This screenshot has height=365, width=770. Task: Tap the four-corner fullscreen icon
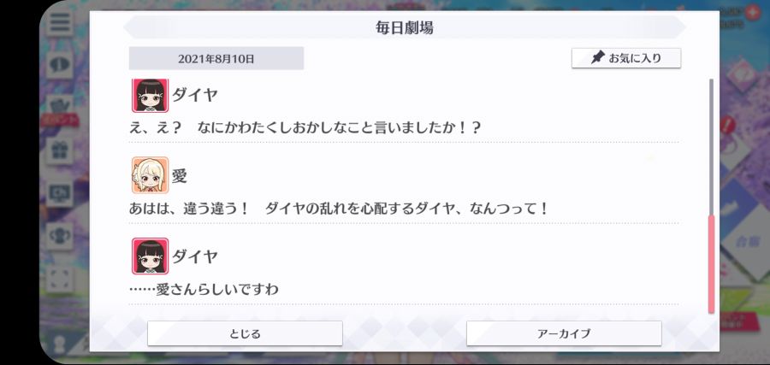click(60, 280)
